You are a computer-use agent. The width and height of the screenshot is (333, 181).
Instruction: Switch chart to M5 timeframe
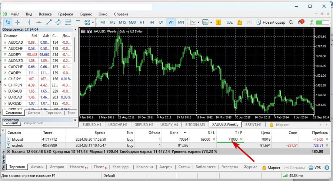pyautogui.click(x=113, y=22)
